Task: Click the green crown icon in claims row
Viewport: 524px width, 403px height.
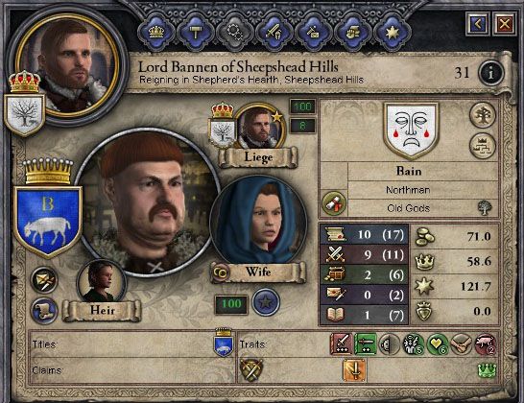Action: (487, 370)
